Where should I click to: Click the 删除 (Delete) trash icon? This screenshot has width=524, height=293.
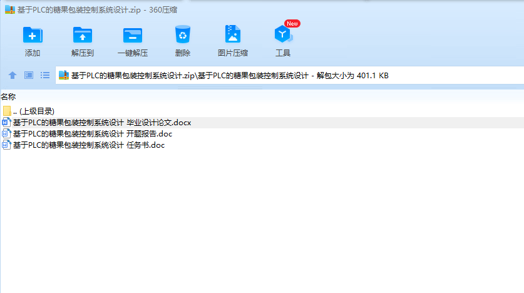click(x=182, y=34)
